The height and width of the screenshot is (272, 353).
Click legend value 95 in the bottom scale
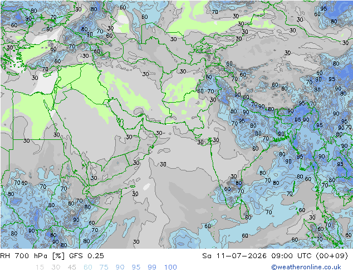(x=136, y=268)
